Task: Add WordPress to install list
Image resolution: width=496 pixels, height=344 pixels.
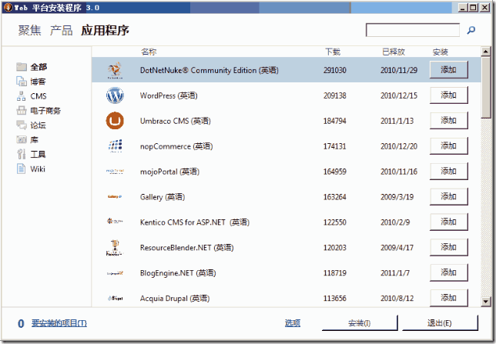Action: pos(448,95)
